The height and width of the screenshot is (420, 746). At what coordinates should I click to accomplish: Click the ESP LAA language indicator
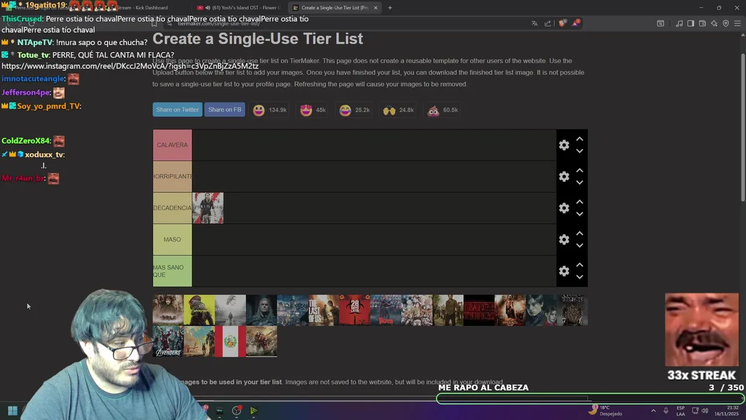coord(681,411)
